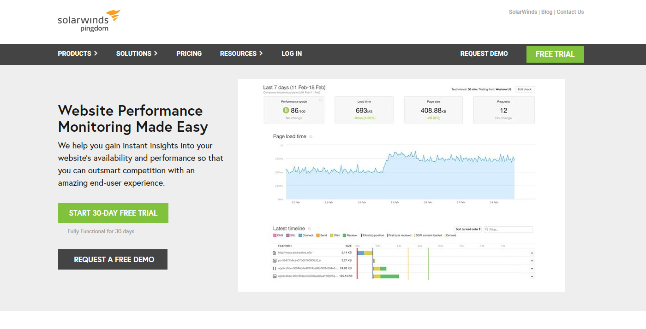Go to the Pricing page
This screenshot has height=329, width=646.
(189, 54)
